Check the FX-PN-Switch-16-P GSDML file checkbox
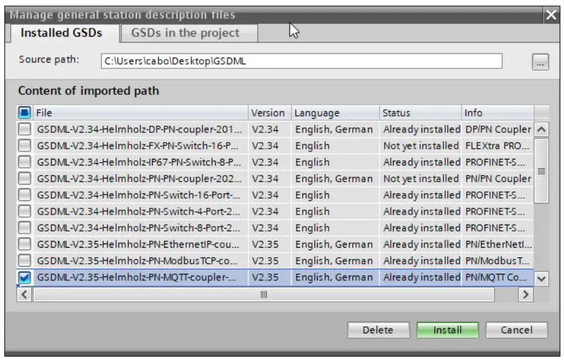564x361 pixels. coord(24,146)
